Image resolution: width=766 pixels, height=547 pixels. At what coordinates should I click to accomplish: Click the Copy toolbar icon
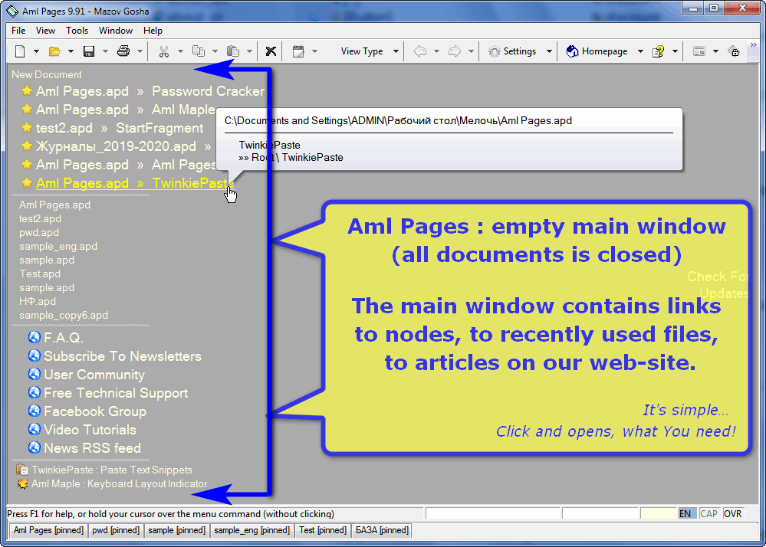coord(199,51)
